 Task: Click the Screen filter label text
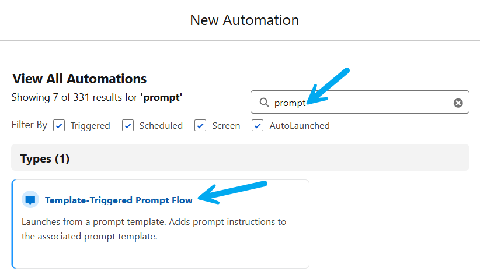coord(226,125)
